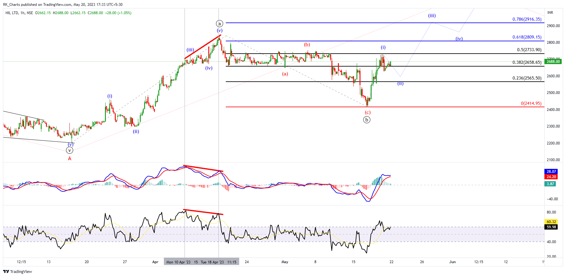Click red divergence trendline on price chart
This screenshot has width=566, height=277.
point(203,47)
